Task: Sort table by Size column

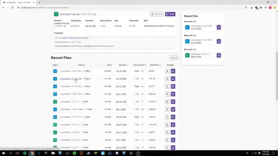Action: pos(109,65)
